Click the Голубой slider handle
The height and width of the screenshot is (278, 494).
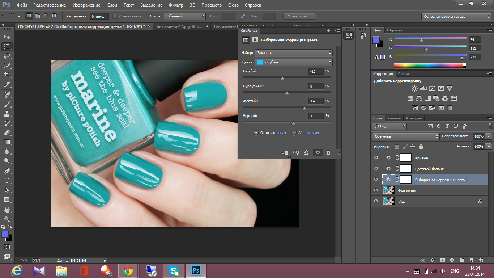(x=282, y=78)
